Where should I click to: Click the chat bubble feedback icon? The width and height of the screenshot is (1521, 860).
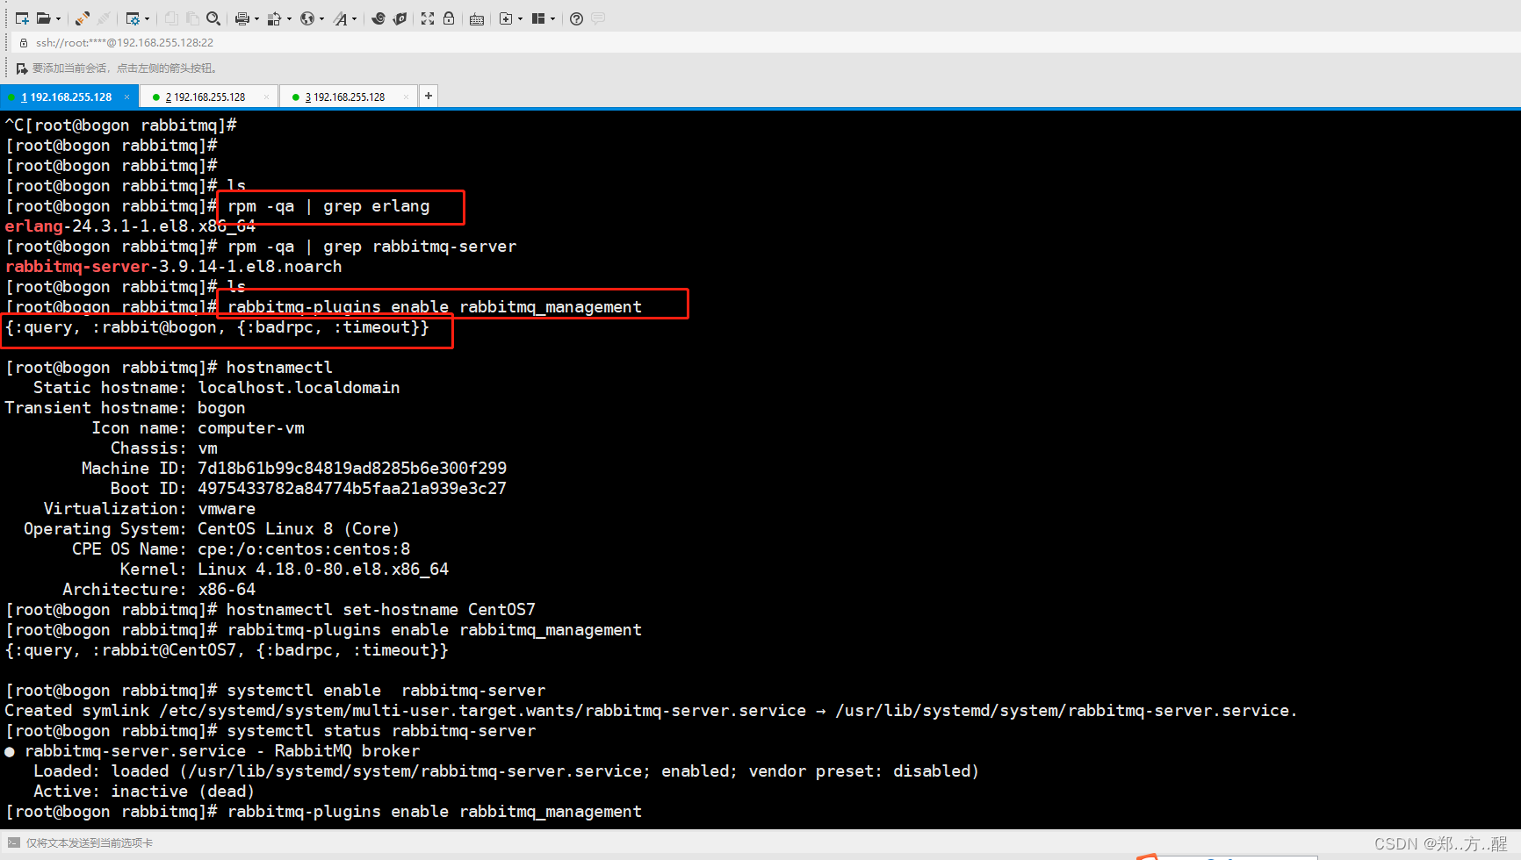click(x=598, y=18)
